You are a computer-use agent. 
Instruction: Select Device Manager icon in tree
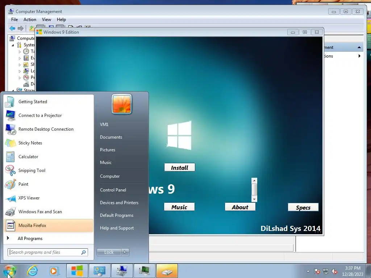[x=26, y=84]
